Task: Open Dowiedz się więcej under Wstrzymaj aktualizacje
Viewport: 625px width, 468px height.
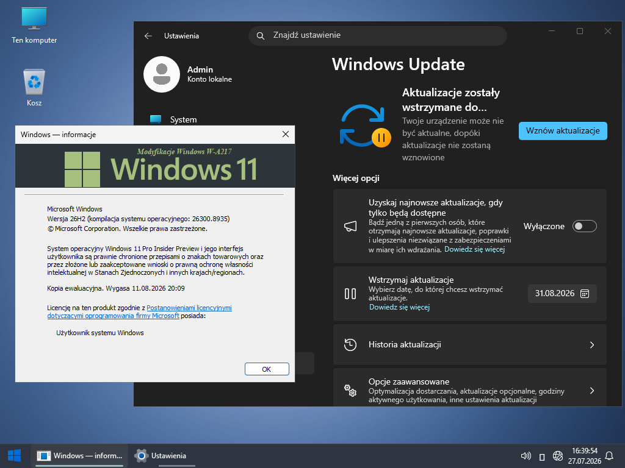Action: point(399,307)
